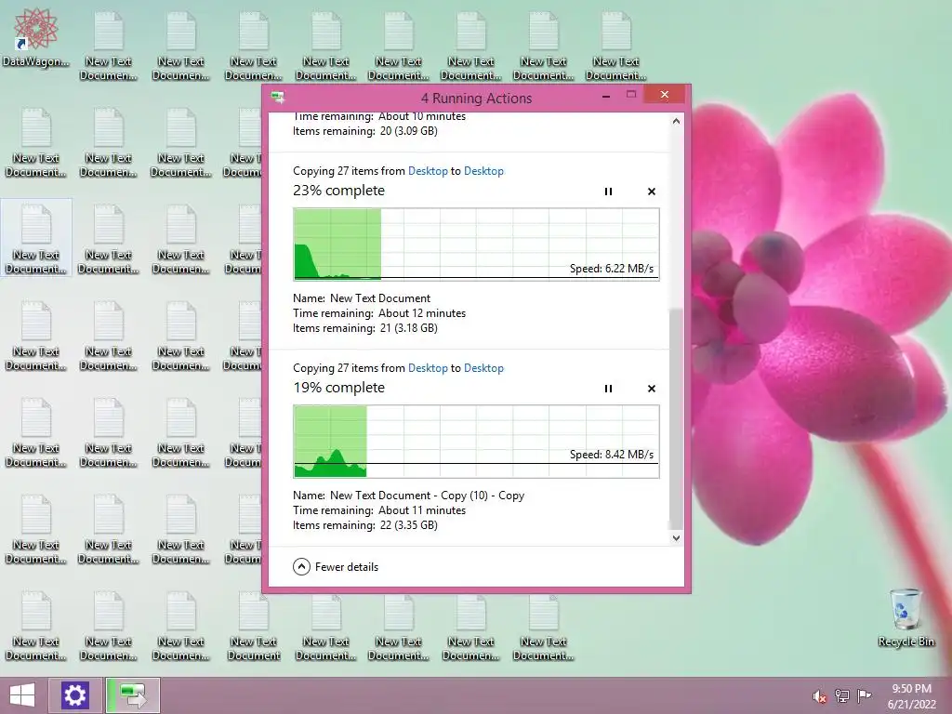
Task: Click the file copy progress taskbar button
Action: (133, 695)
